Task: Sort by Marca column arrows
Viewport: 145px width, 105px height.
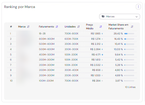Action: (x=28, y=27)
